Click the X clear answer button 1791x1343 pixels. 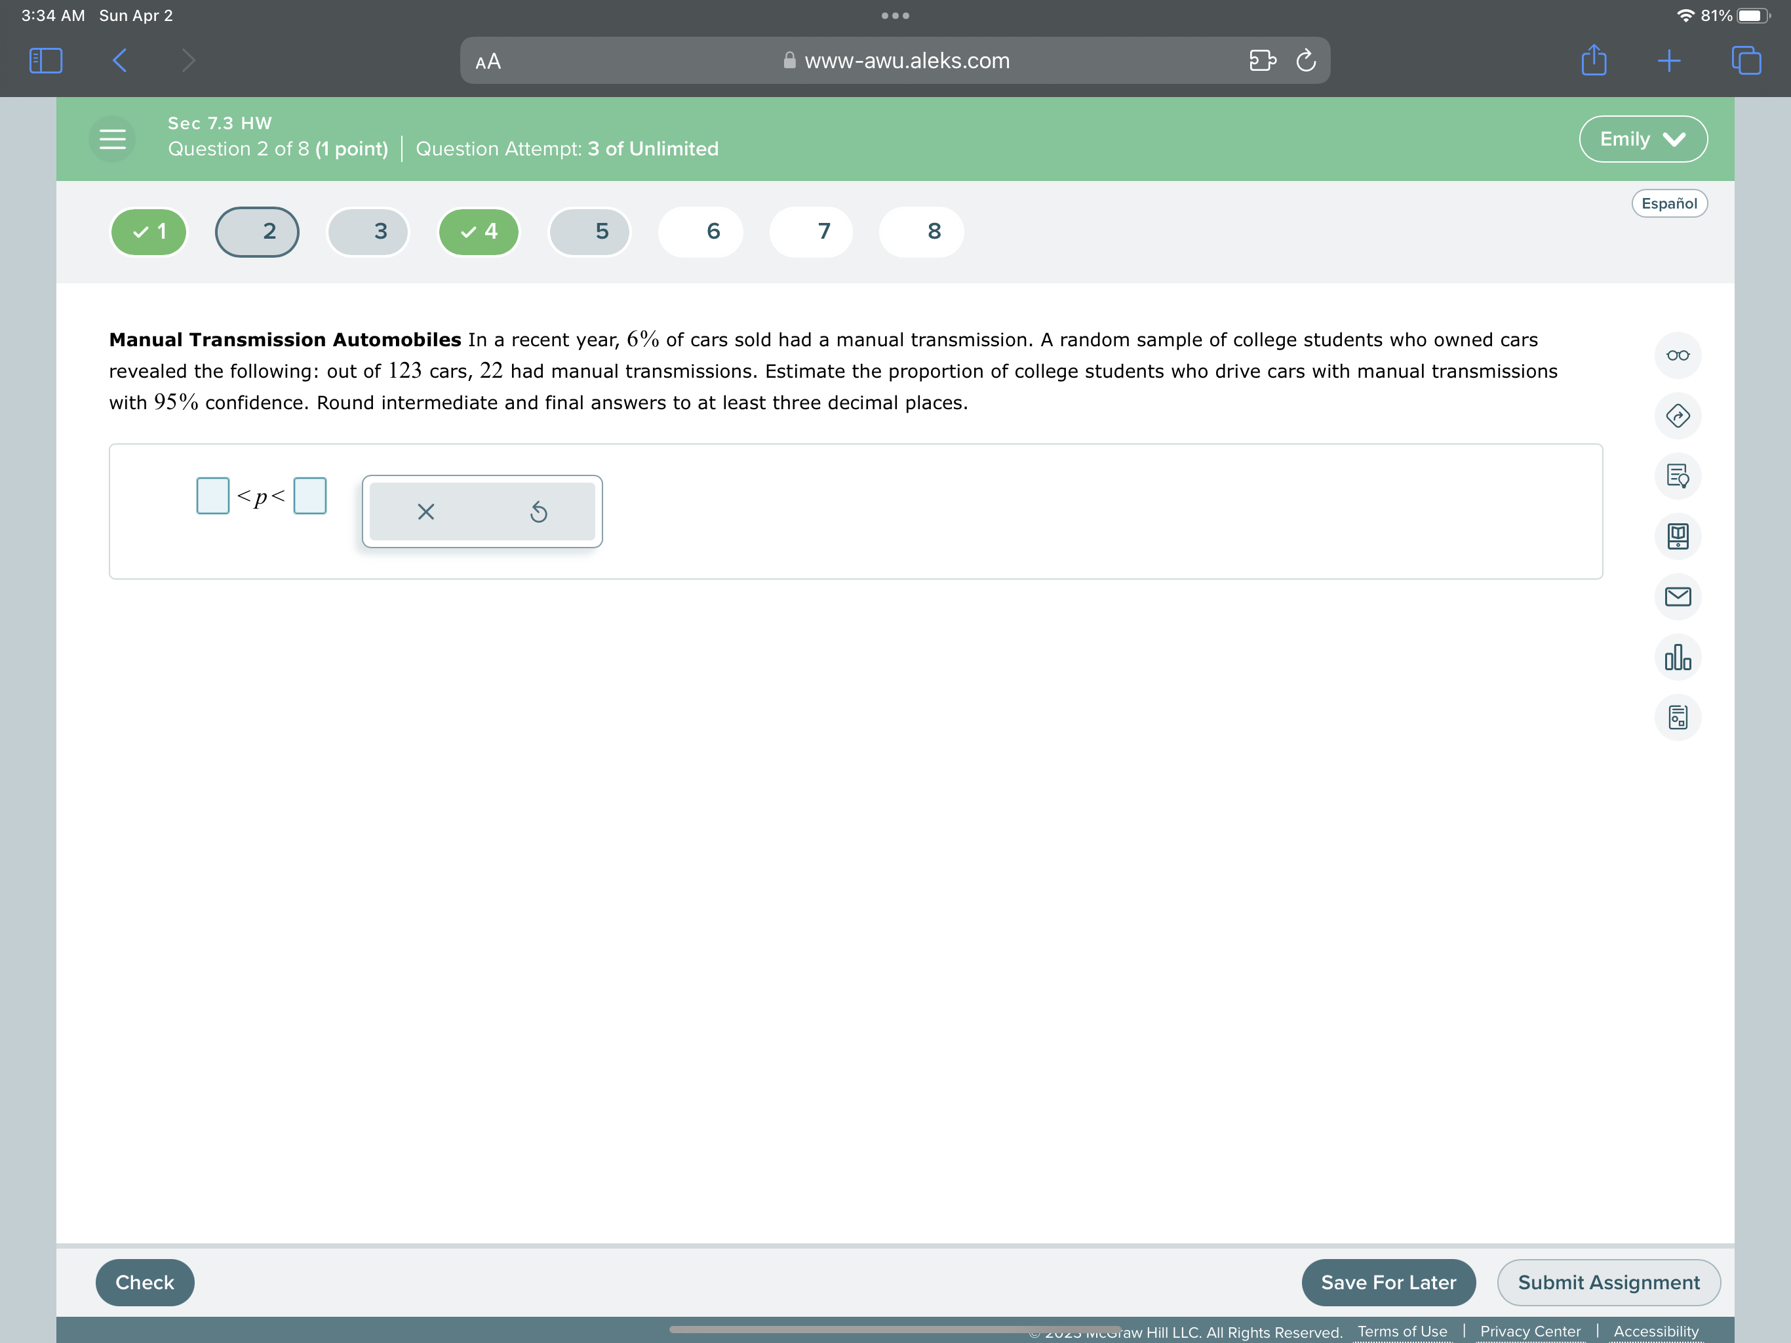pyautogui.click(x=426, y=512)
